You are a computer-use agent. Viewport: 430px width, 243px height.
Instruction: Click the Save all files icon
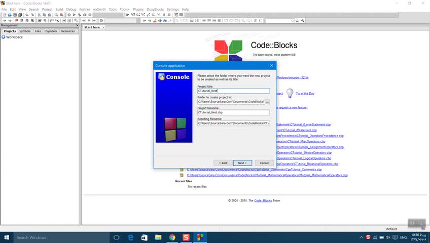pos(20,15)
